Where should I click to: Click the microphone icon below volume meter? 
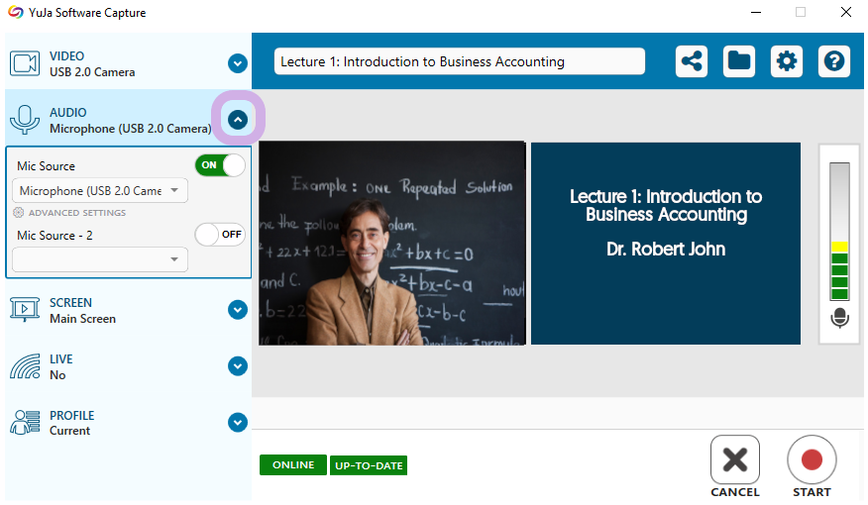(840, 318)
